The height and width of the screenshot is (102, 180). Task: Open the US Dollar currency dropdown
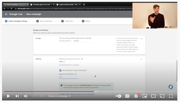[x=65, y=41]
